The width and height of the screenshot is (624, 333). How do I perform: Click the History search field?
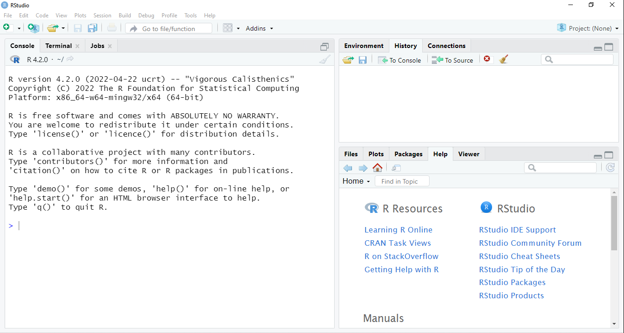pyautogui.click(x=577, y=59)
